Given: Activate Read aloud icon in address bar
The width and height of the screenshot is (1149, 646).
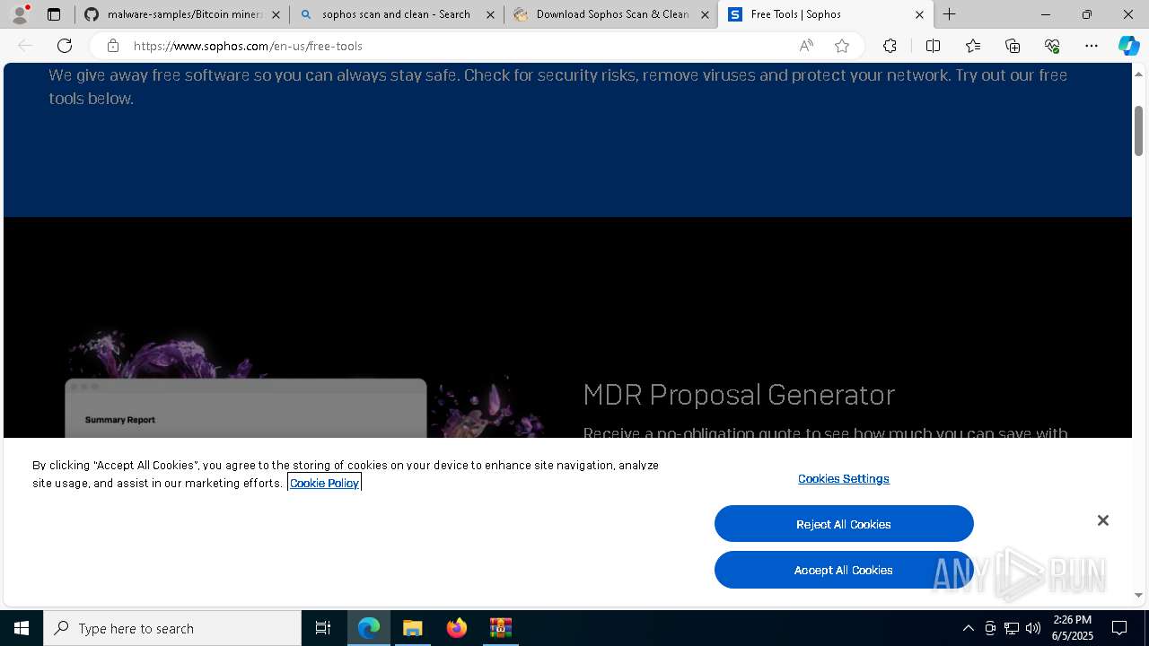Looking at the screenshot, I should click(806, 46).
